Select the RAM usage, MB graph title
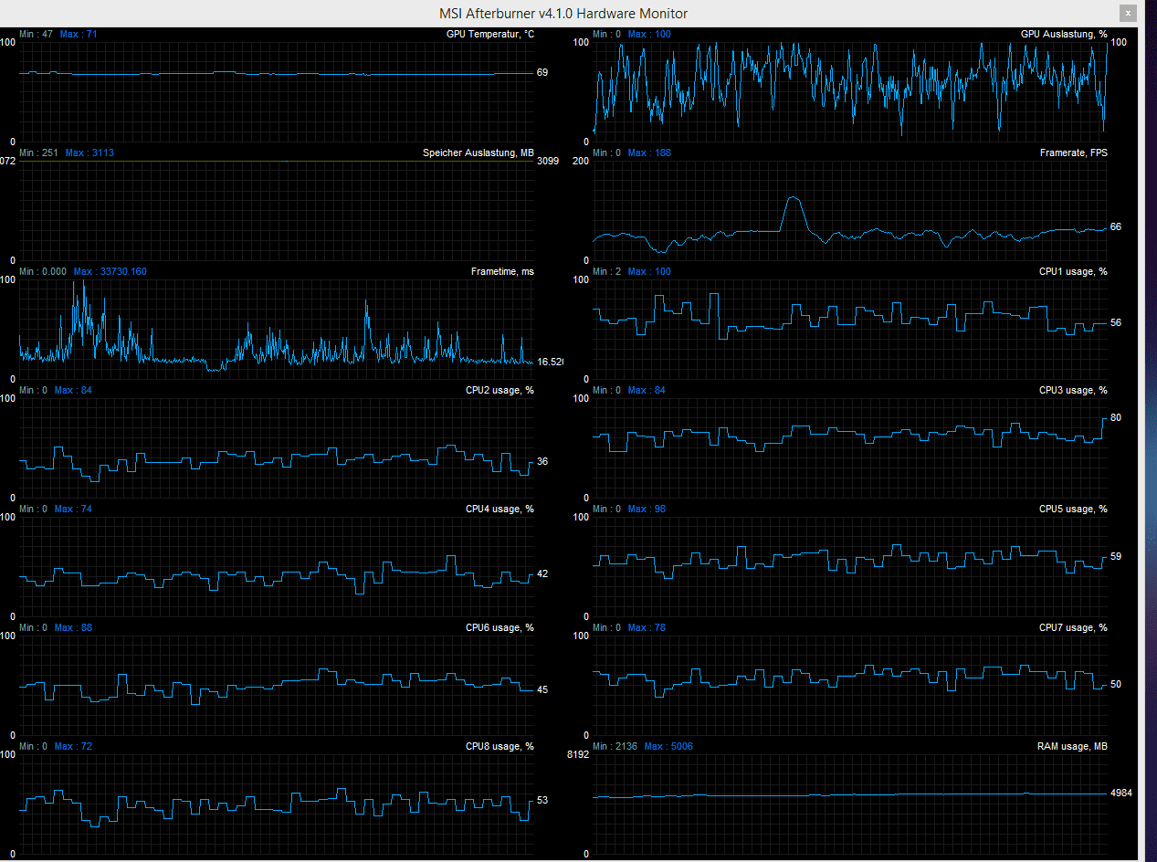This screenshot has height=862, width=1157. coord(1072,746)
